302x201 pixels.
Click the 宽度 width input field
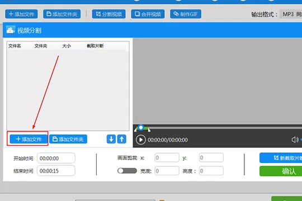coord(167,171)
